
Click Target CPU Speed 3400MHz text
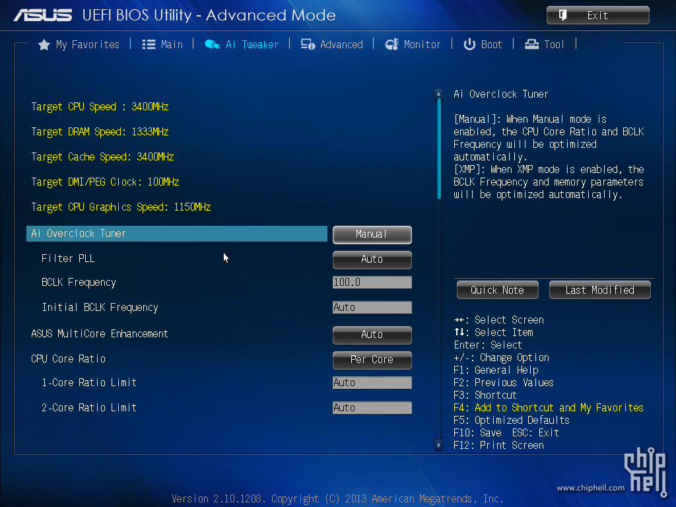click(x=100, y=107)
